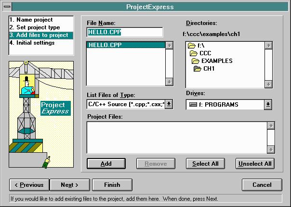Click inside the Project Files list box

click(x=177, y=137)
